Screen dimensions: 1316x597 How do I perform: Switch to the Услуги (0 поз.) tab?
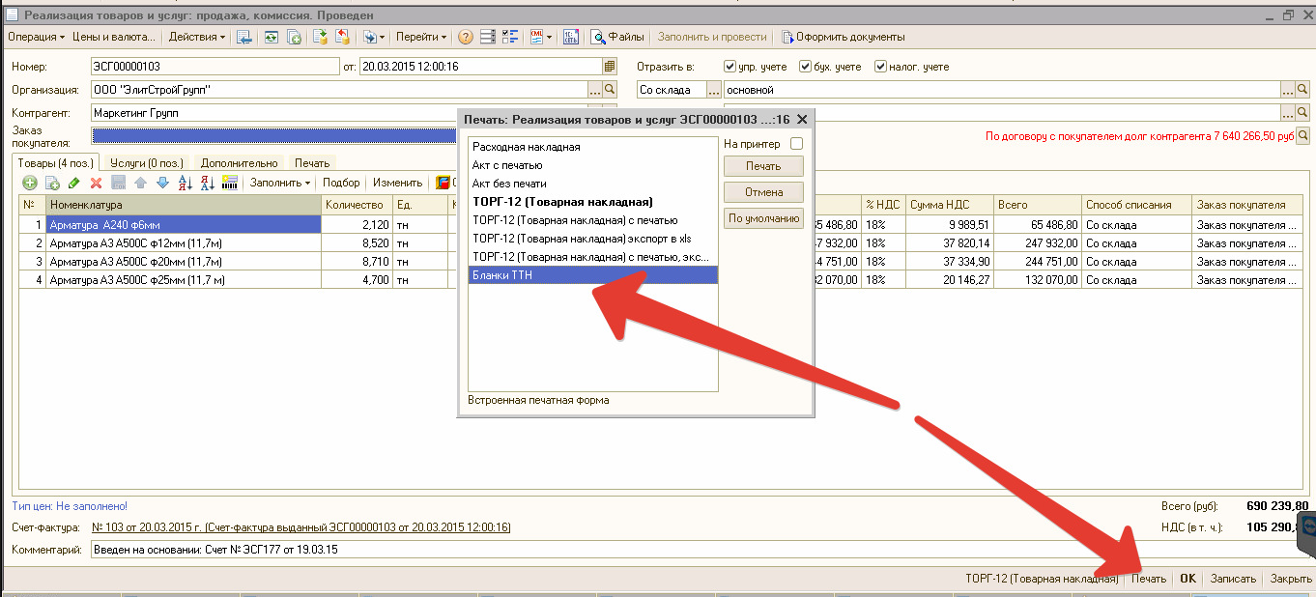point(146,163)
